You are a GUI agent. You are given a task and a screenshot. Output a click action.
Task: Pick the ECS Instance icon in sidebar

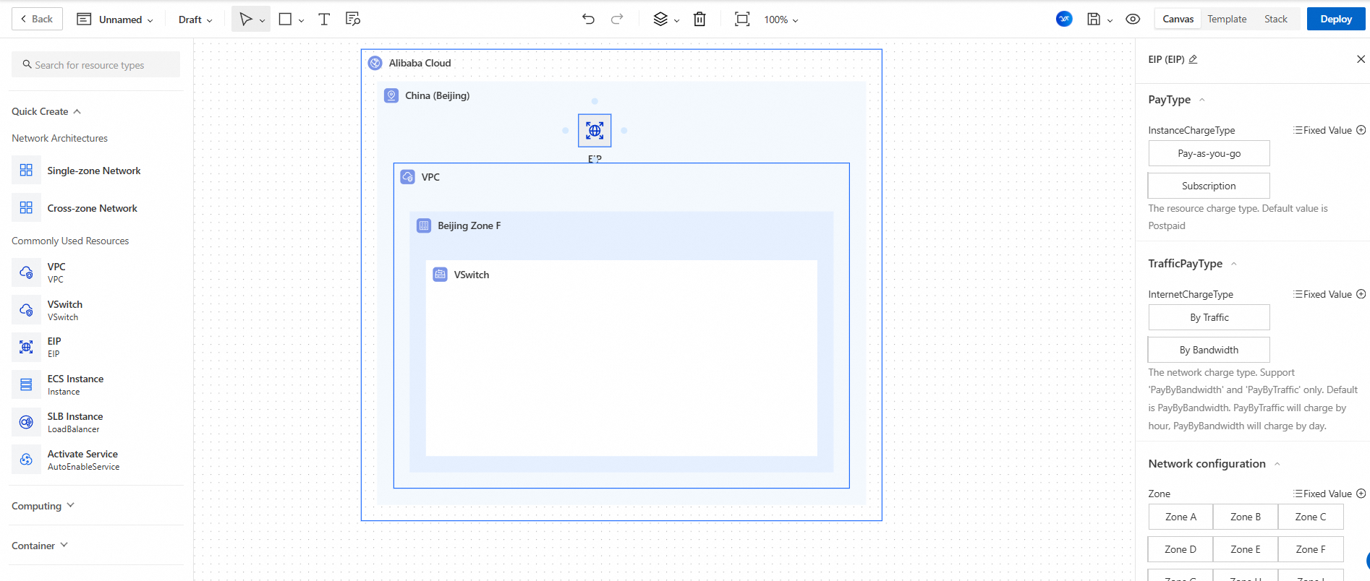coord(26,384)
